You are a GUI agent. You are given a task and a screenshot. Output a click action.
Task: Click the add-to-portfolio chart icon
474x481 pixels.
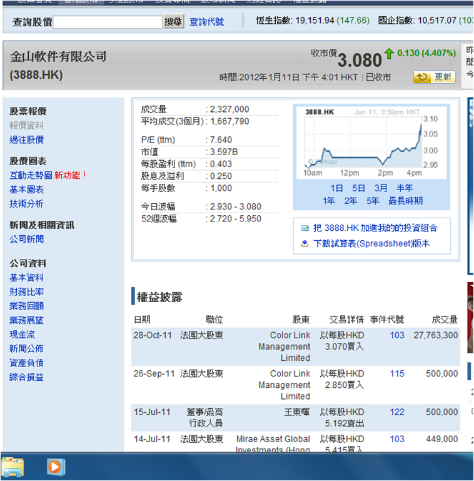305,228
